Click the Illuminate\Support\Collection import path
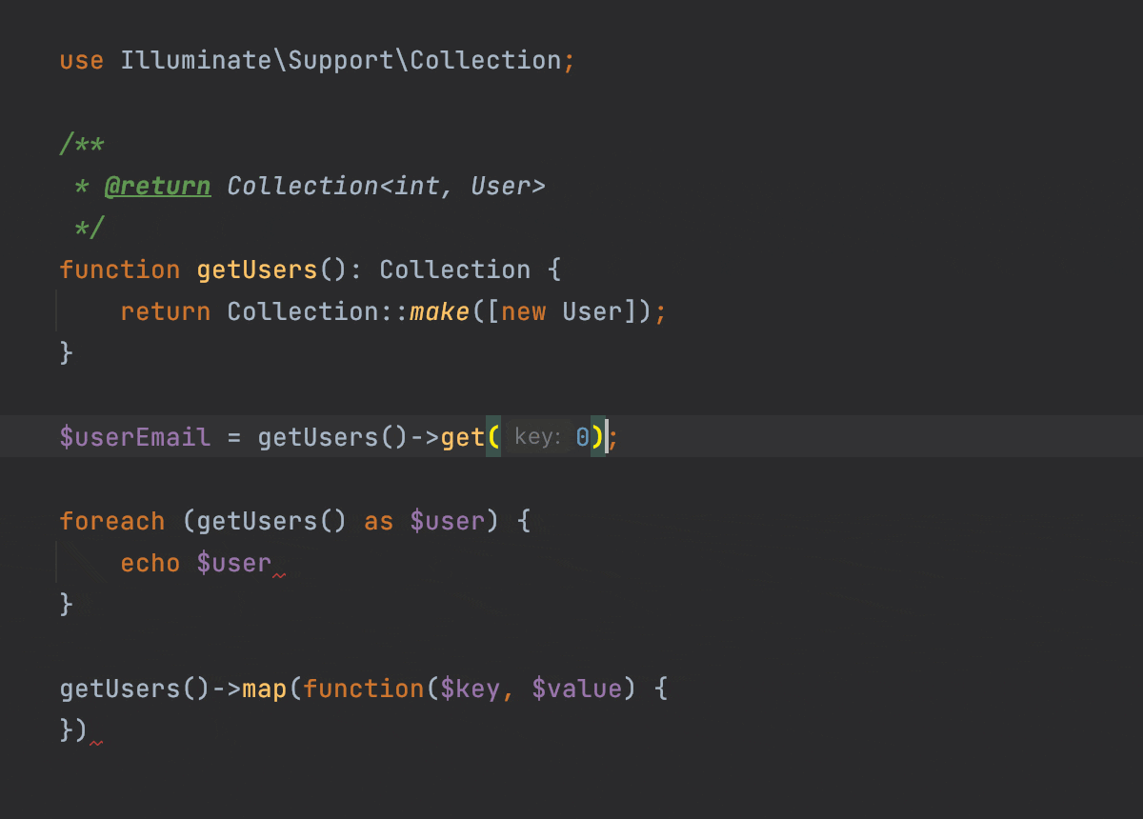 [x=341, y=60]
